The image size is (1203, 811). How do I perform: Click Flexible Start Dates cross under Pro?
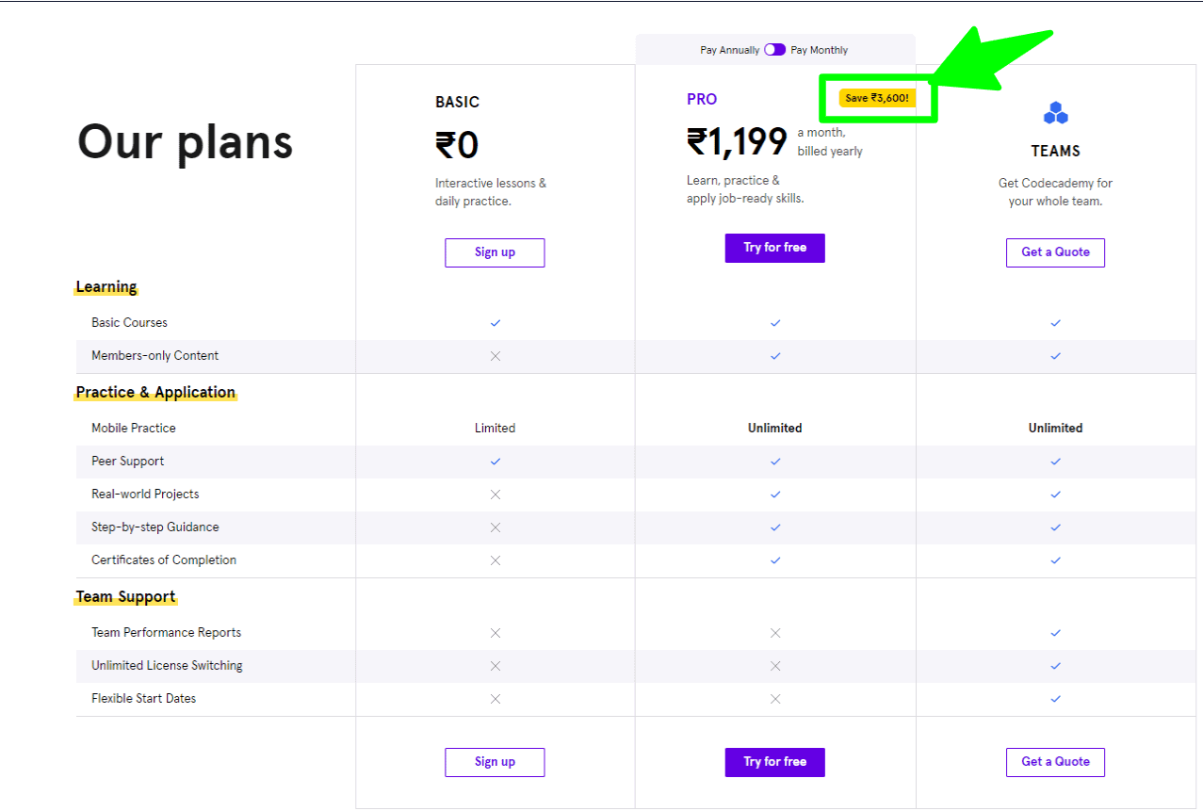(x=775, y=699)
